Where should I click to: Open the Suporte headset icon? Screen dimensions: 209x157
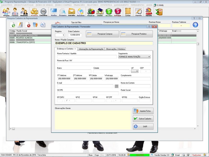pyautogui.click(x=149, y=12)
